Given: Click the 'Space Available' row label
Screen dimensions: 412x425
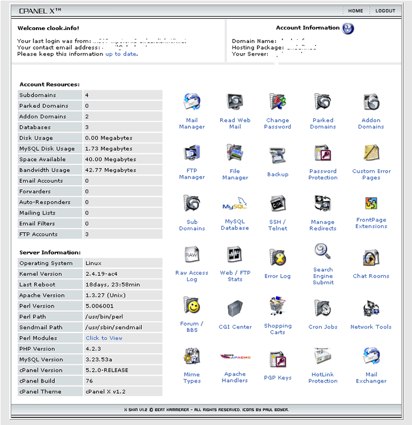Looking at the screenshot, I should pos(42,159).
